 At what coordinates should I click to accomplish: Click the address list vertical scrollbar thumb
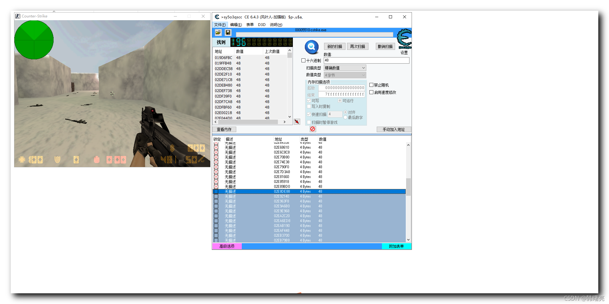(x=408, y=187)
